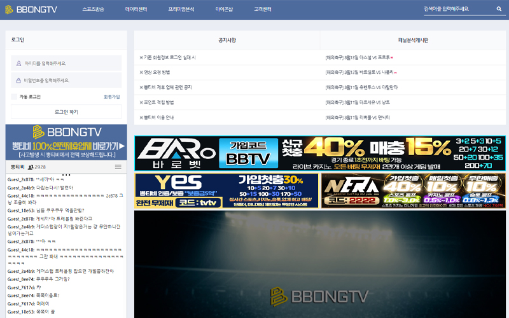Click the search magnifier icon
The image size is (509, 318).
[499, 9]
